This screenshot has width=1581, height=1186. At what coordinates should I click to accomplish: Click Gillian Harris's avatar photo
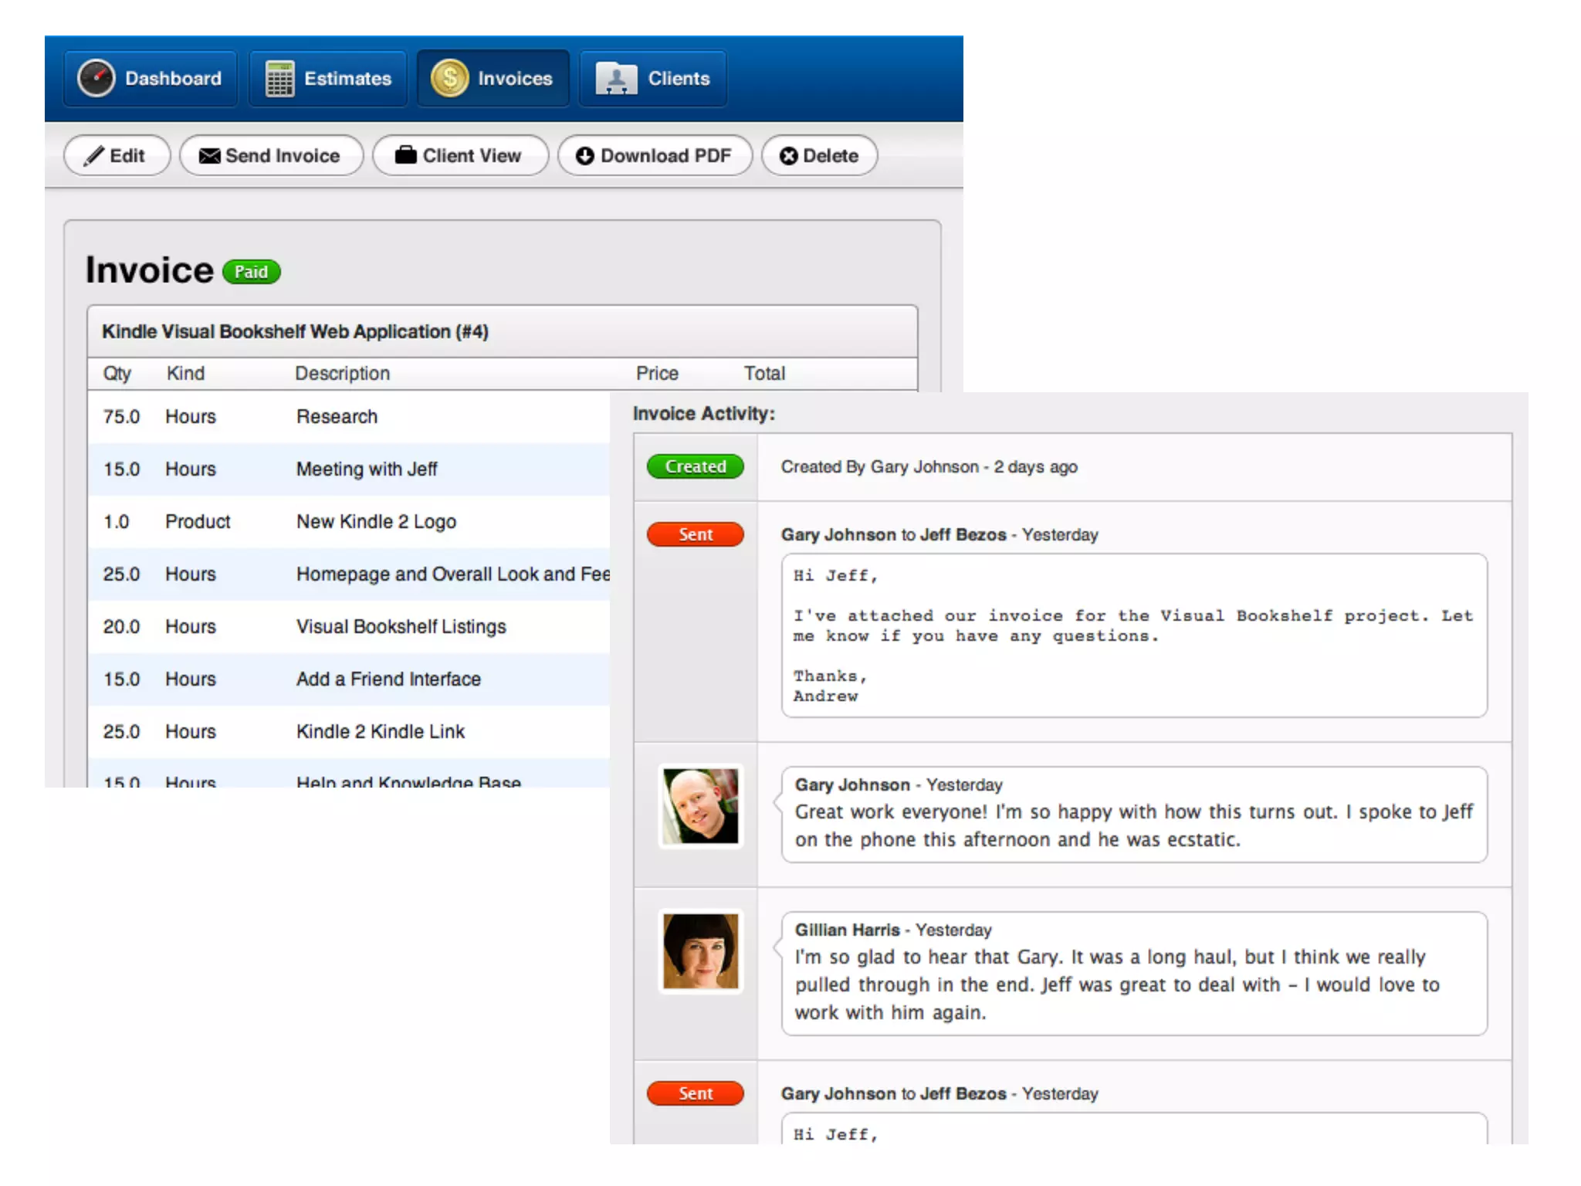(700, 950)
